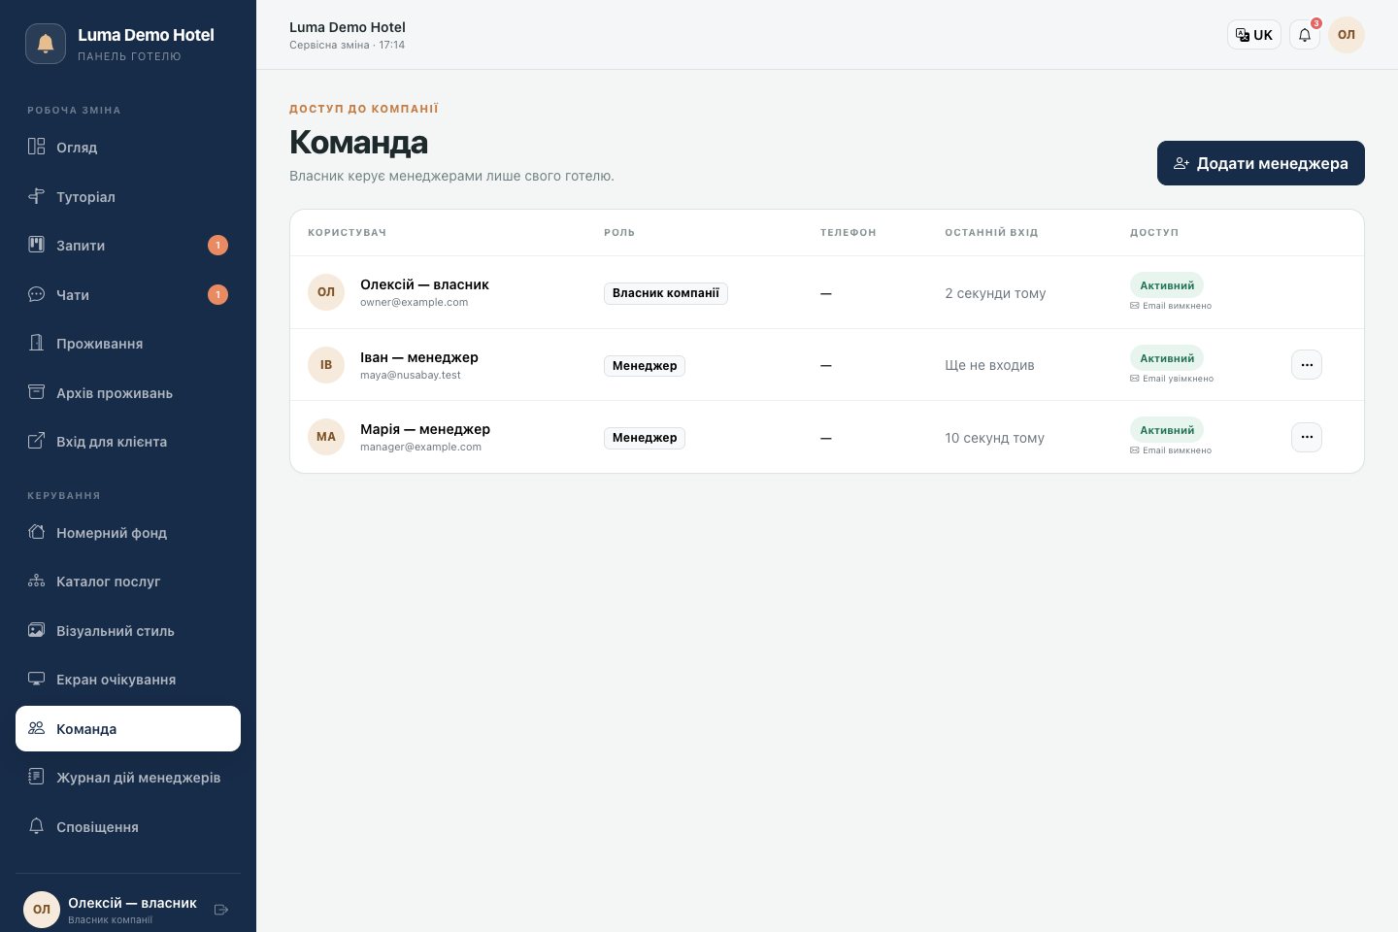This screenshot has width=1398, height=932.
Task: Click the Email вимкнено label in Марія's row
Action: click(x=1171, y=450)
